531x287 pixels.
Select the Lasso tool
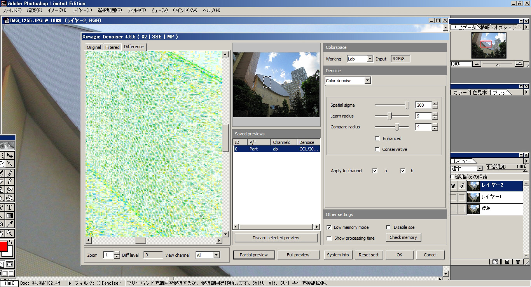(x=2, y=164)
